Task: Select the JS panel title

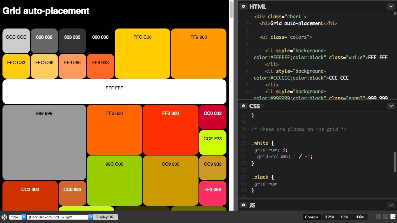Action: (x=252, y=205)
